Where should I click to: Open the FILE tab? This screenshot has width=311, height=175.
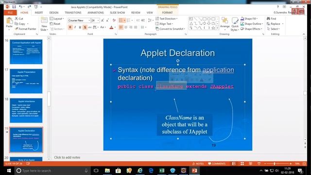click(x=10, y=13)
